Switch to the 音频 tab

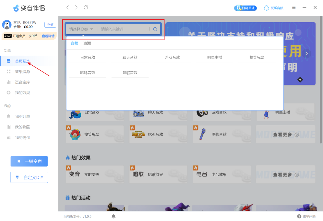75,43
